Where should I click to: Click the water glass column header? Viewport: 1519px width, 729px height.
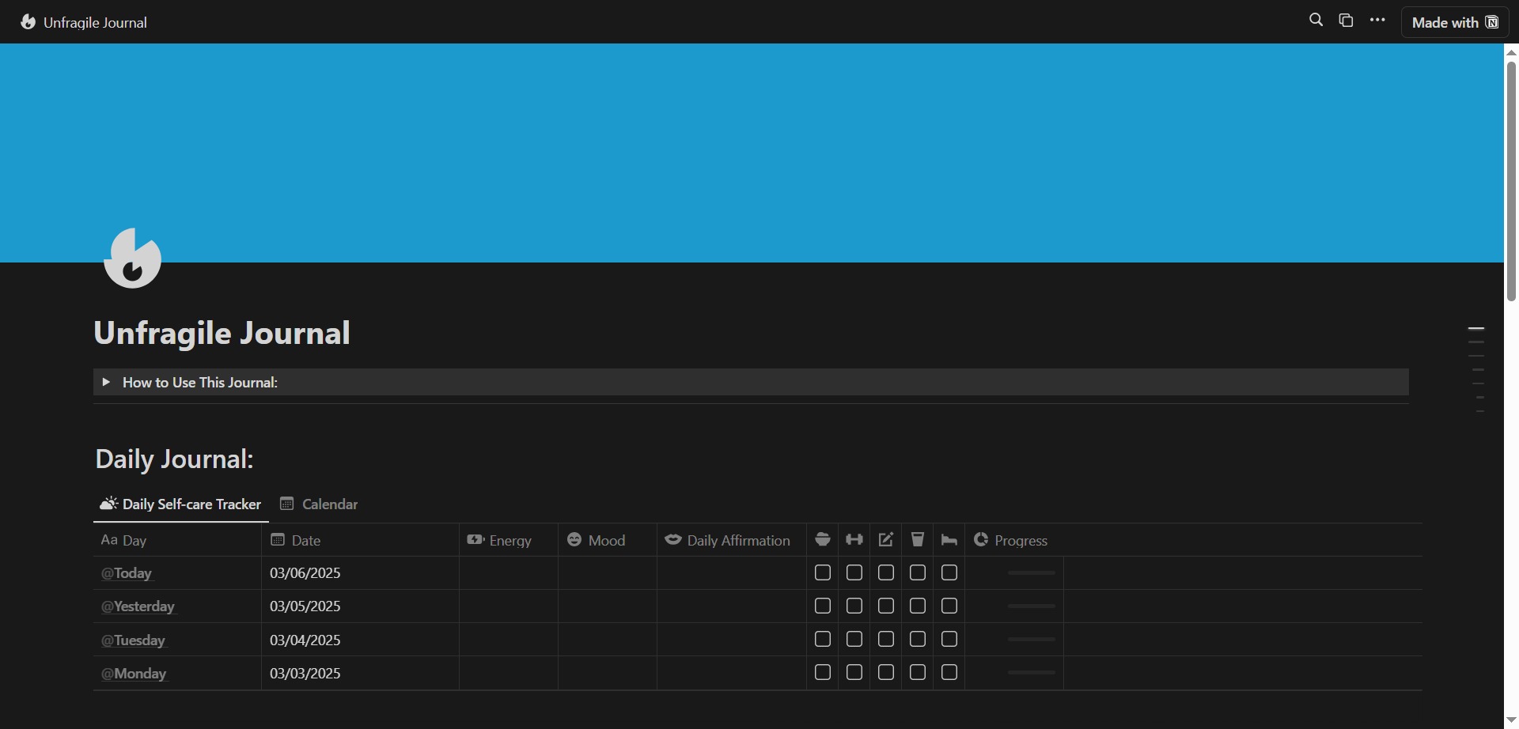(x=918, y=540)
